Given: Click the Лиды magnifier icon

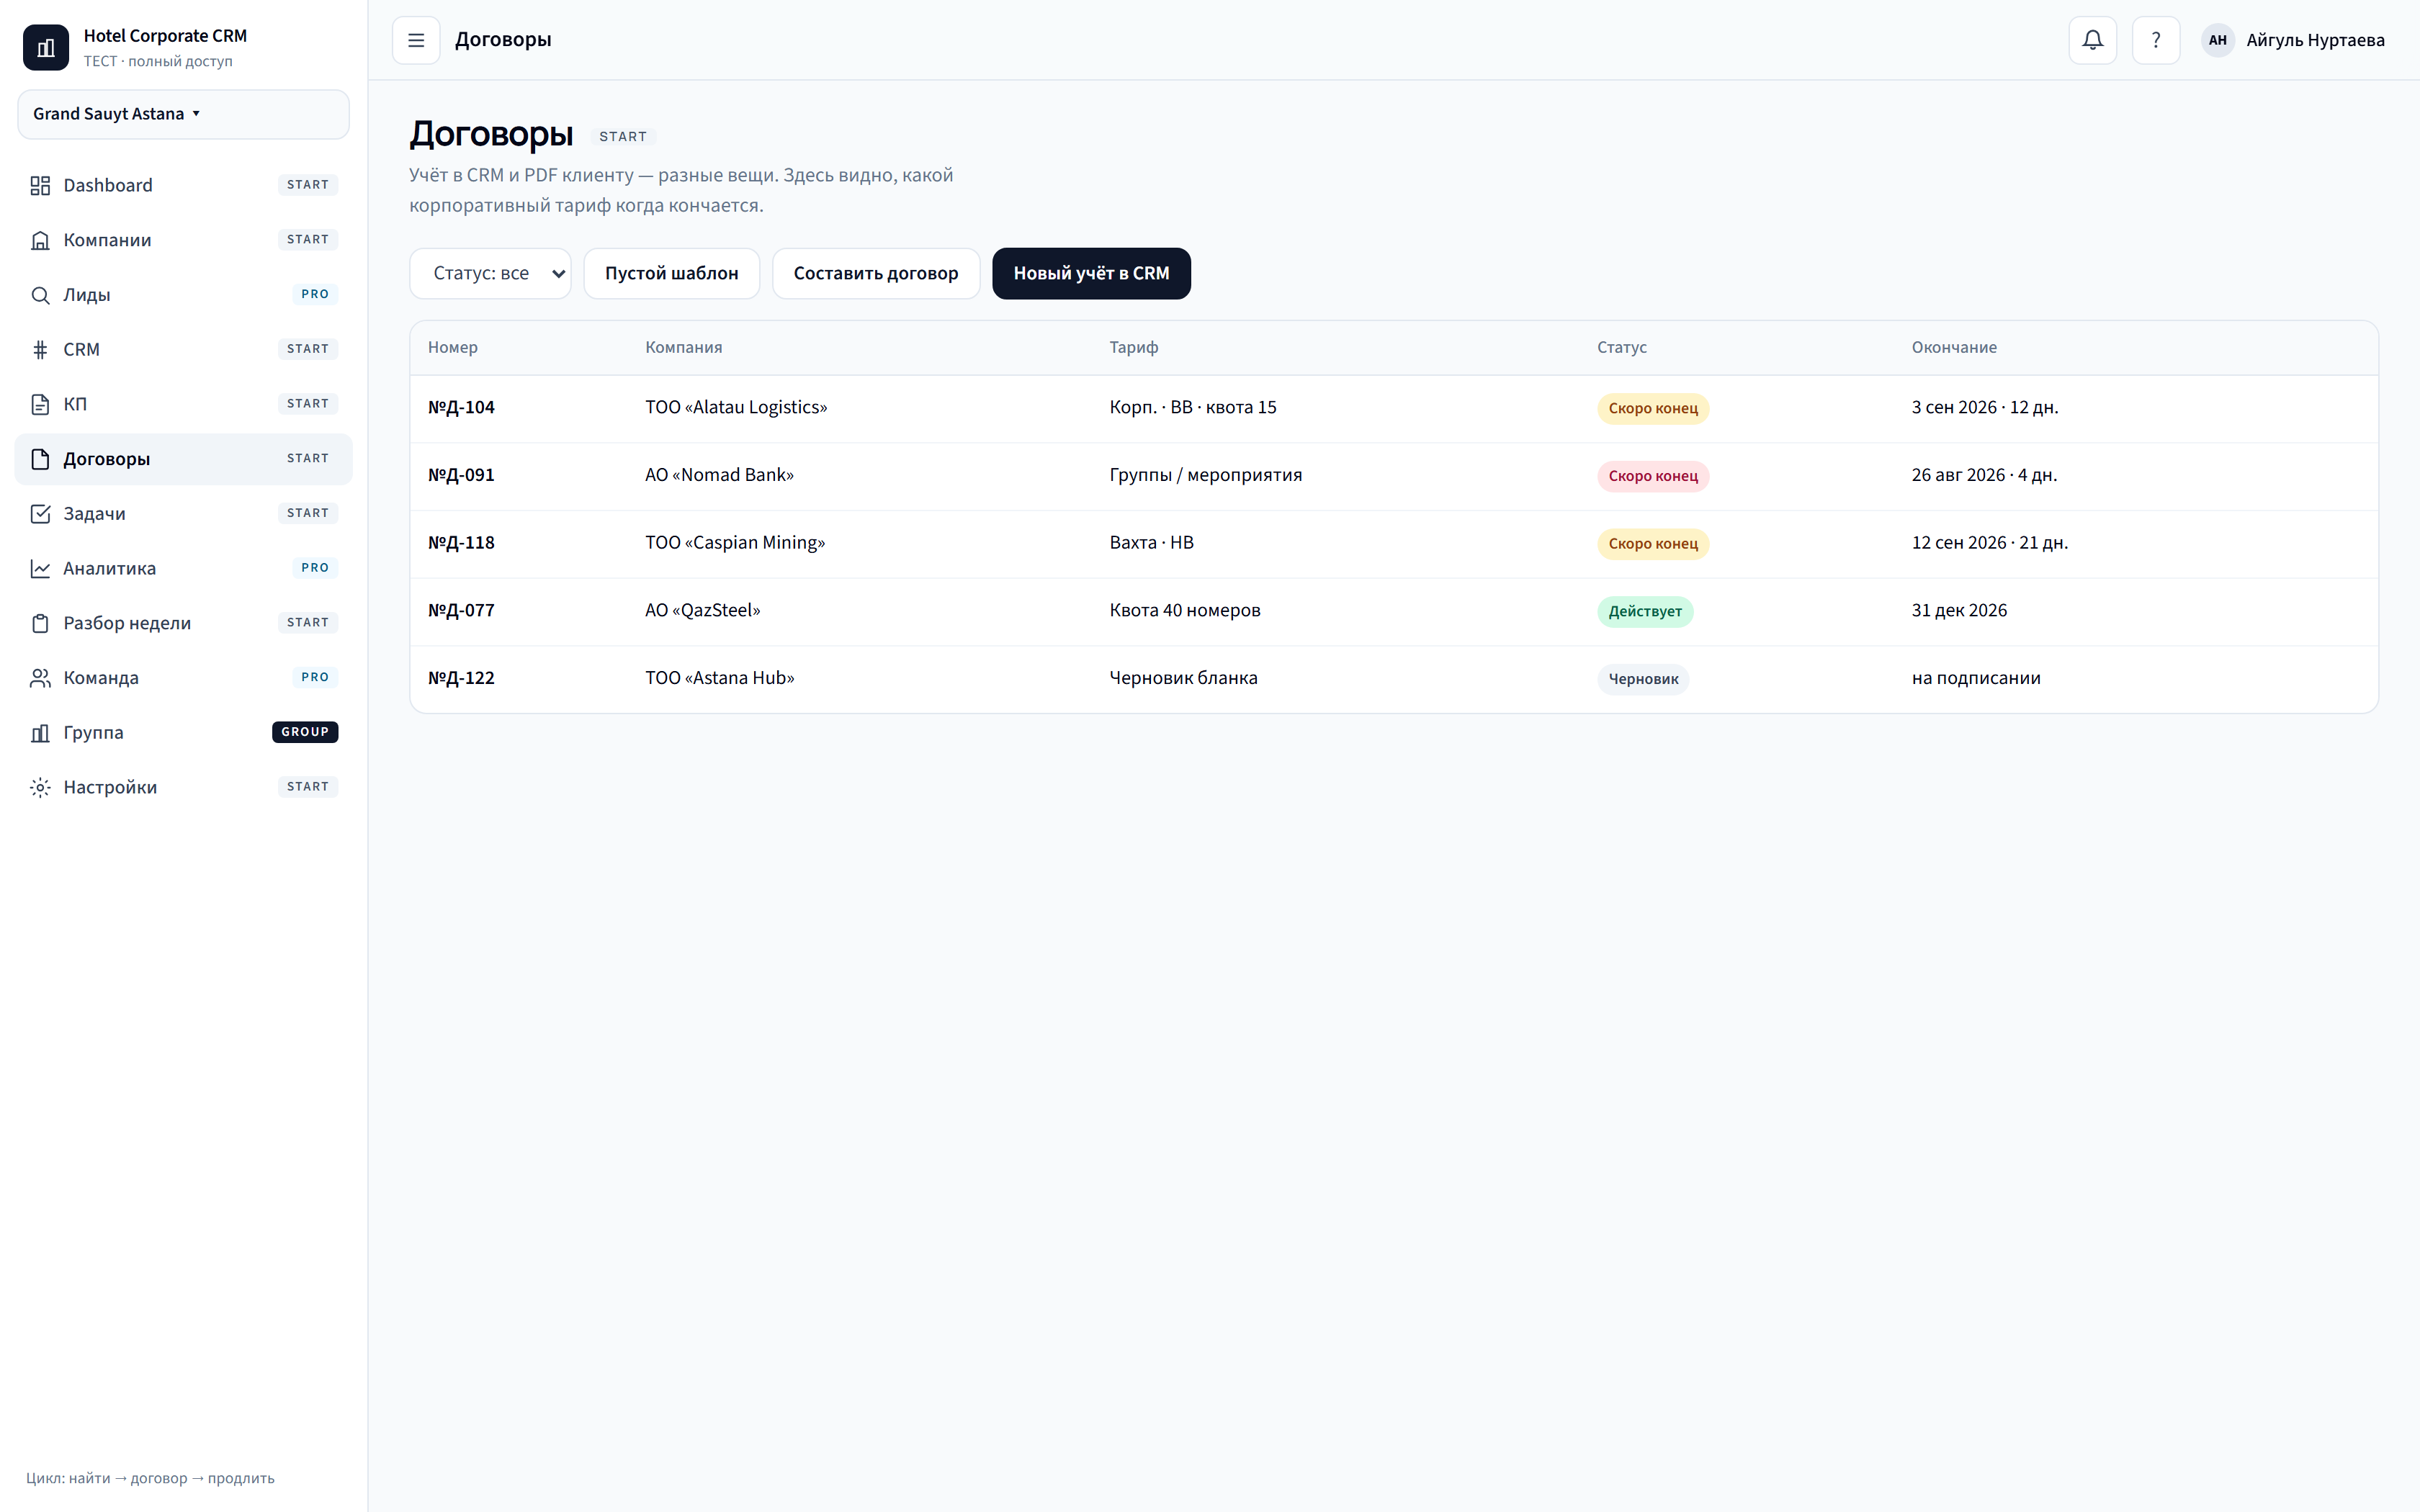Looking at the screenshot, I should 40,295.
